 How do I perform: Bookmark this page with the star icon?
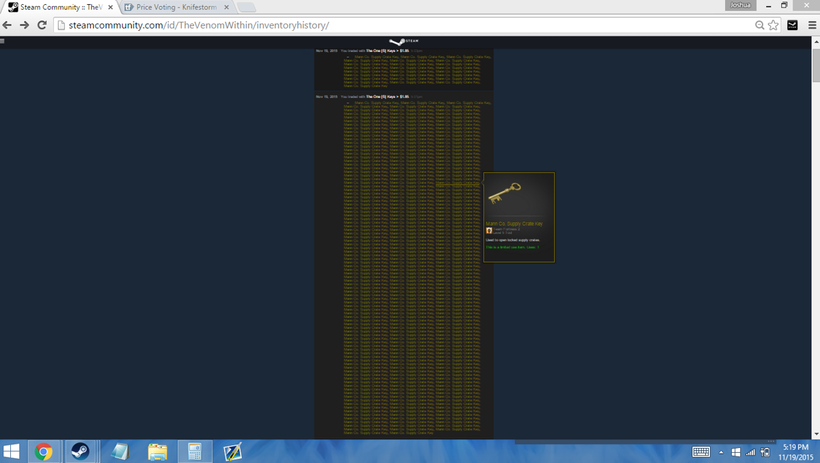point(774,25)
